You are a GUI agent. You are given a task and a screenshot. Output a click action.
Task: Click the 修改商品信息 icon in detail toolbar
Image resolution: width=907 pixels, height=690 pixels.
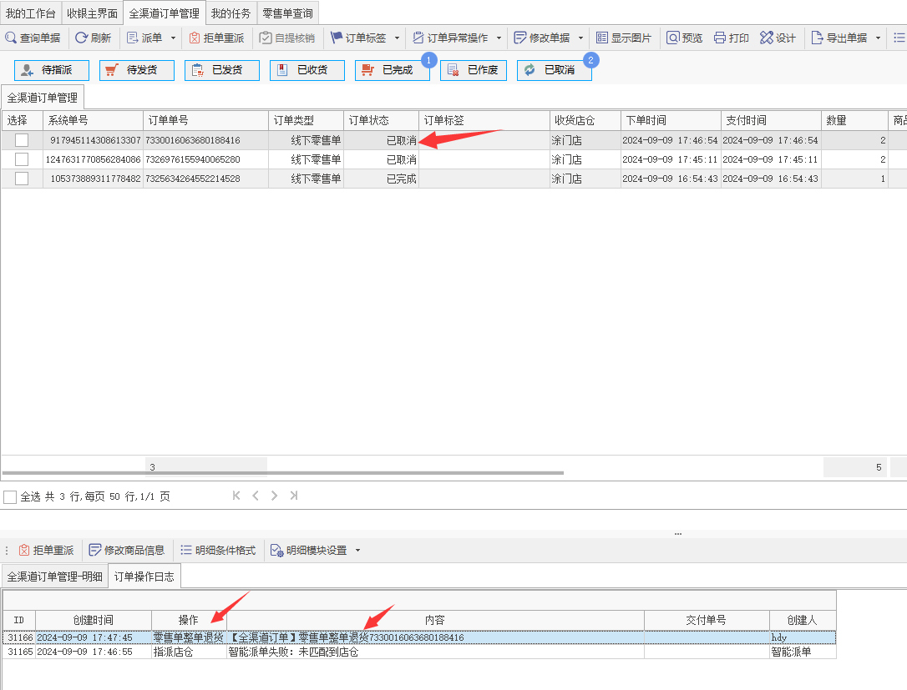(x=95, y=550)
